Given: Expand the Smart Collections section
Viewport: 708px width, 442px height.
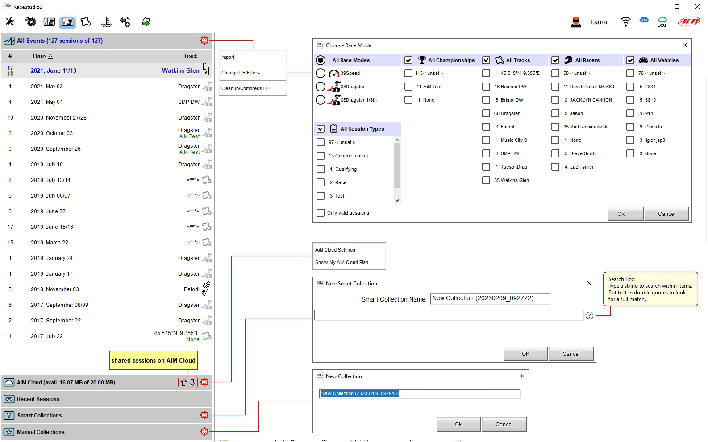Looking at the screenshot, I should click(x=107, y=415).
